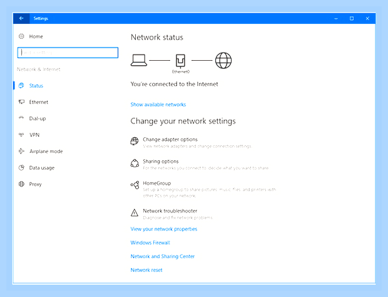Click the Proxy globe icon
This screenshot has height=297, width=388.
tap(21, 184)
